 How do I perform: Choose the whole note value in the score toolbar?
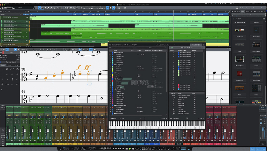pyautogui.click(x=30, y=50)
